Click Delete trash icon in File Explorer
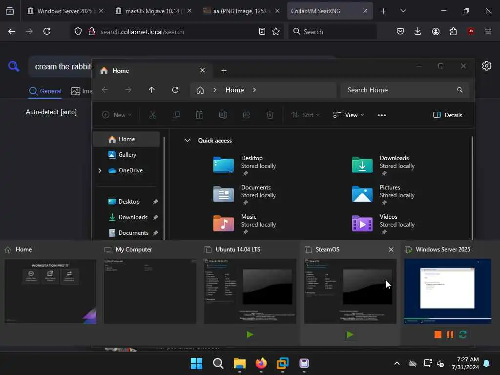This screenshot has height=375, width=500. click(x=270, y=115)
